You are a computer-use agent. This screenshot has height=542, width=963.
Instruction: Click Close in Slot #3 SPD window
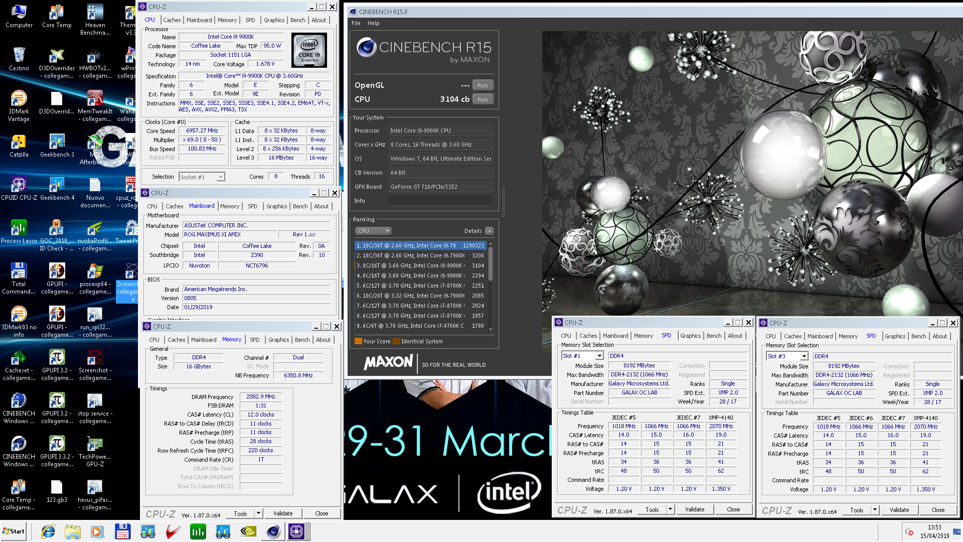938,510
